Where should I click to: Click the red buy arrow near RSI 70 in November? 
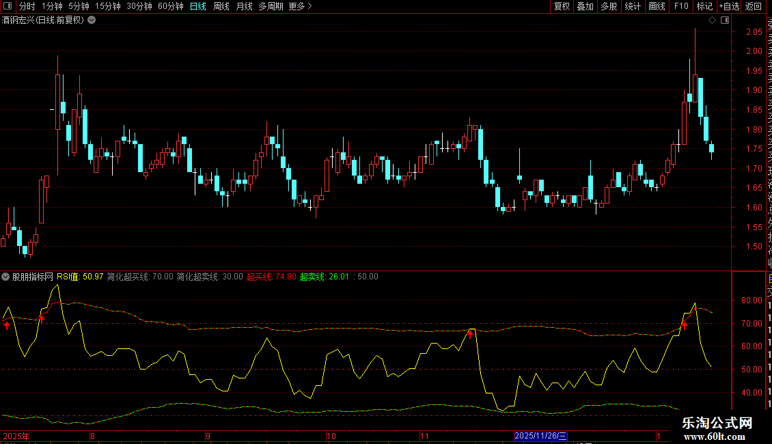point(470,334)
